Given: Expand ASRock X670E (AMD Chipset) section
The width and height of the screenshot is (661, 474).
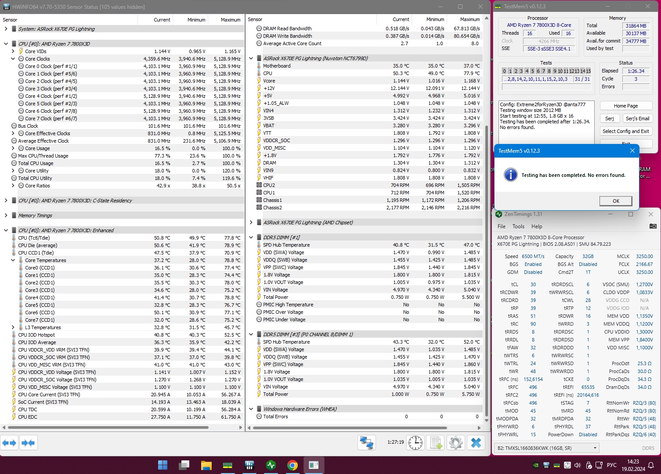Looking at the screenshot, I should point(251,223).
